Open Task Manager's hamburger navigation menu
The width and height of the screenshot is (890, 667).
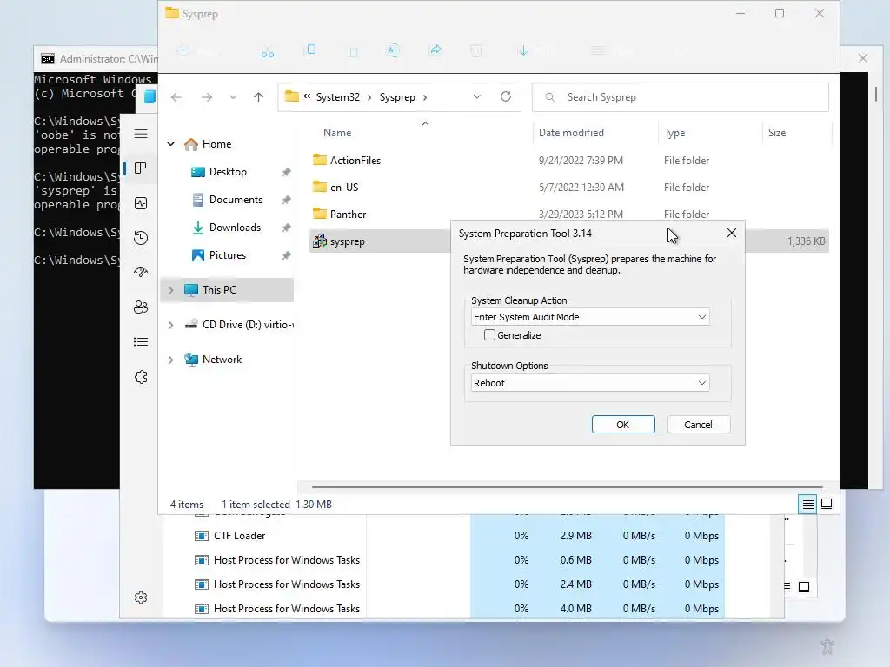[141, 134]
